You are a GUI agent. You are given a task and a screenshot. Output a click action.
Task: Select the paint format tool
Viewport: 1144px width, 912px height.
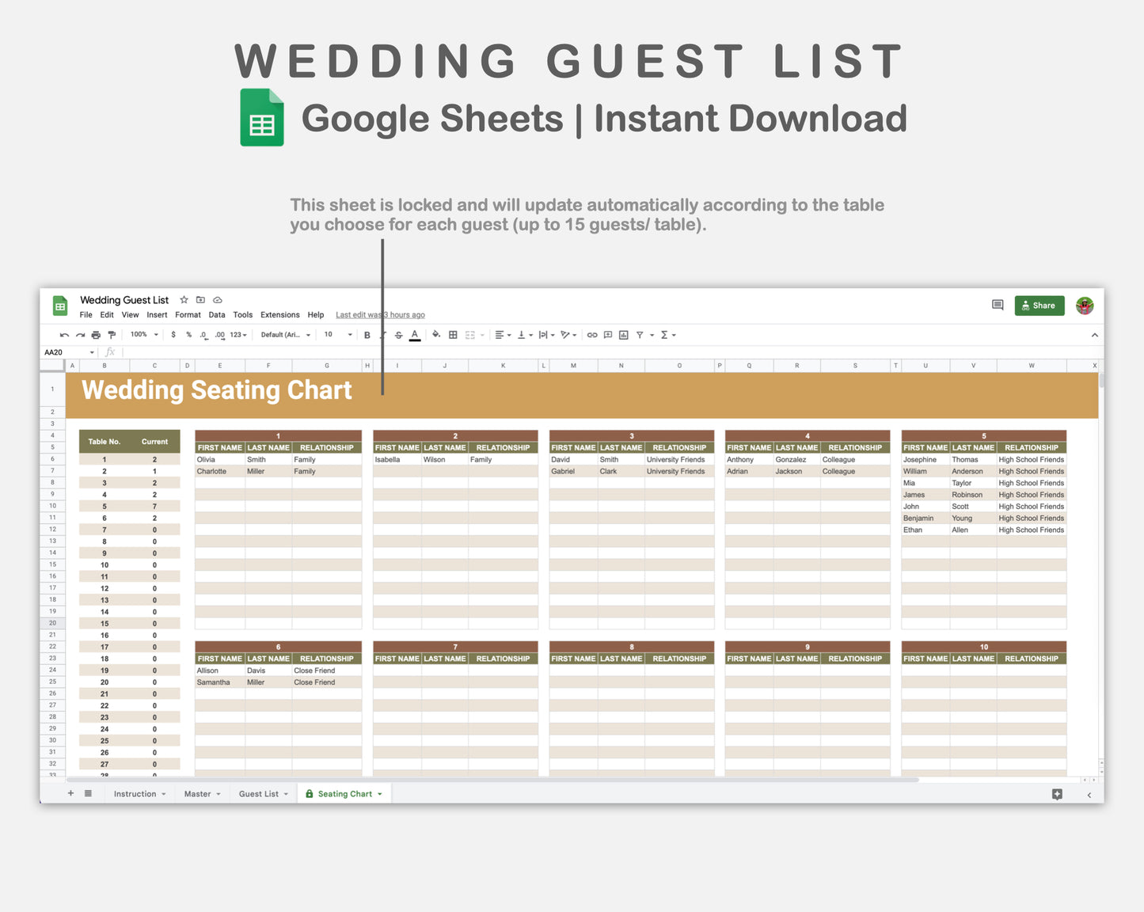112,334
